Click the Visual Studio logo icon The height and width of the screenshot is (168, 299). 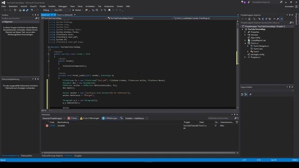pyautogui.click(x=3, y=3)
